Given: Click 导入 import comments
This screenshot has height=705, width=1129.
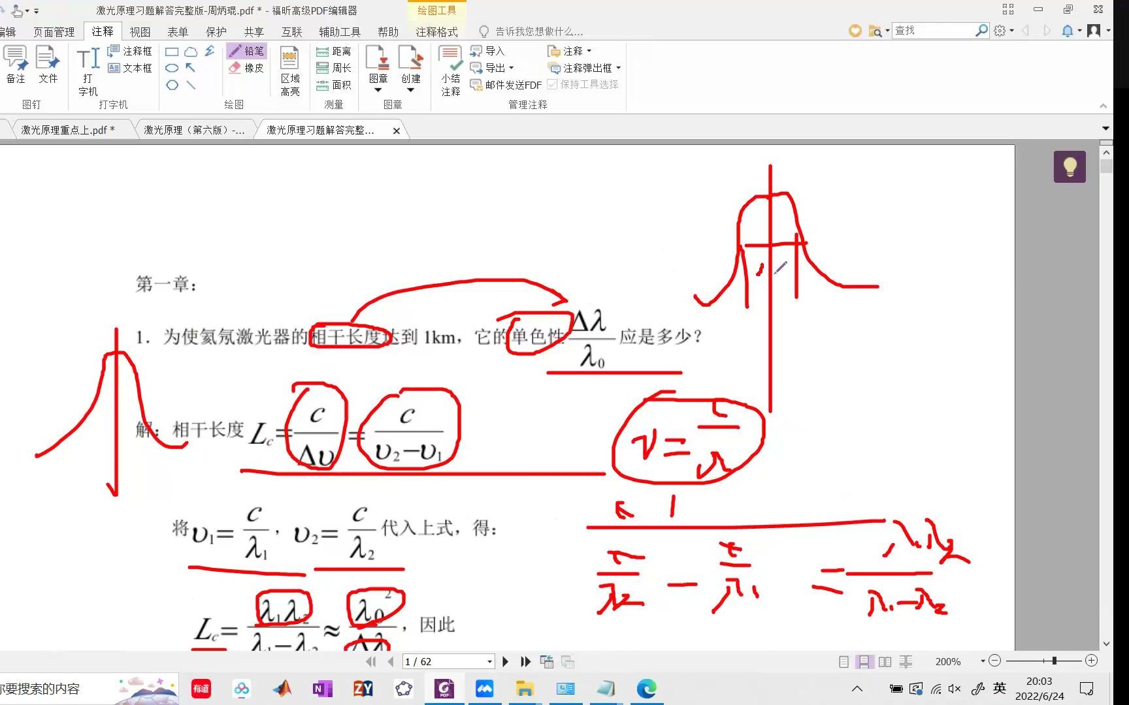Looking at the screenshot, I should [x=488, y=51].
